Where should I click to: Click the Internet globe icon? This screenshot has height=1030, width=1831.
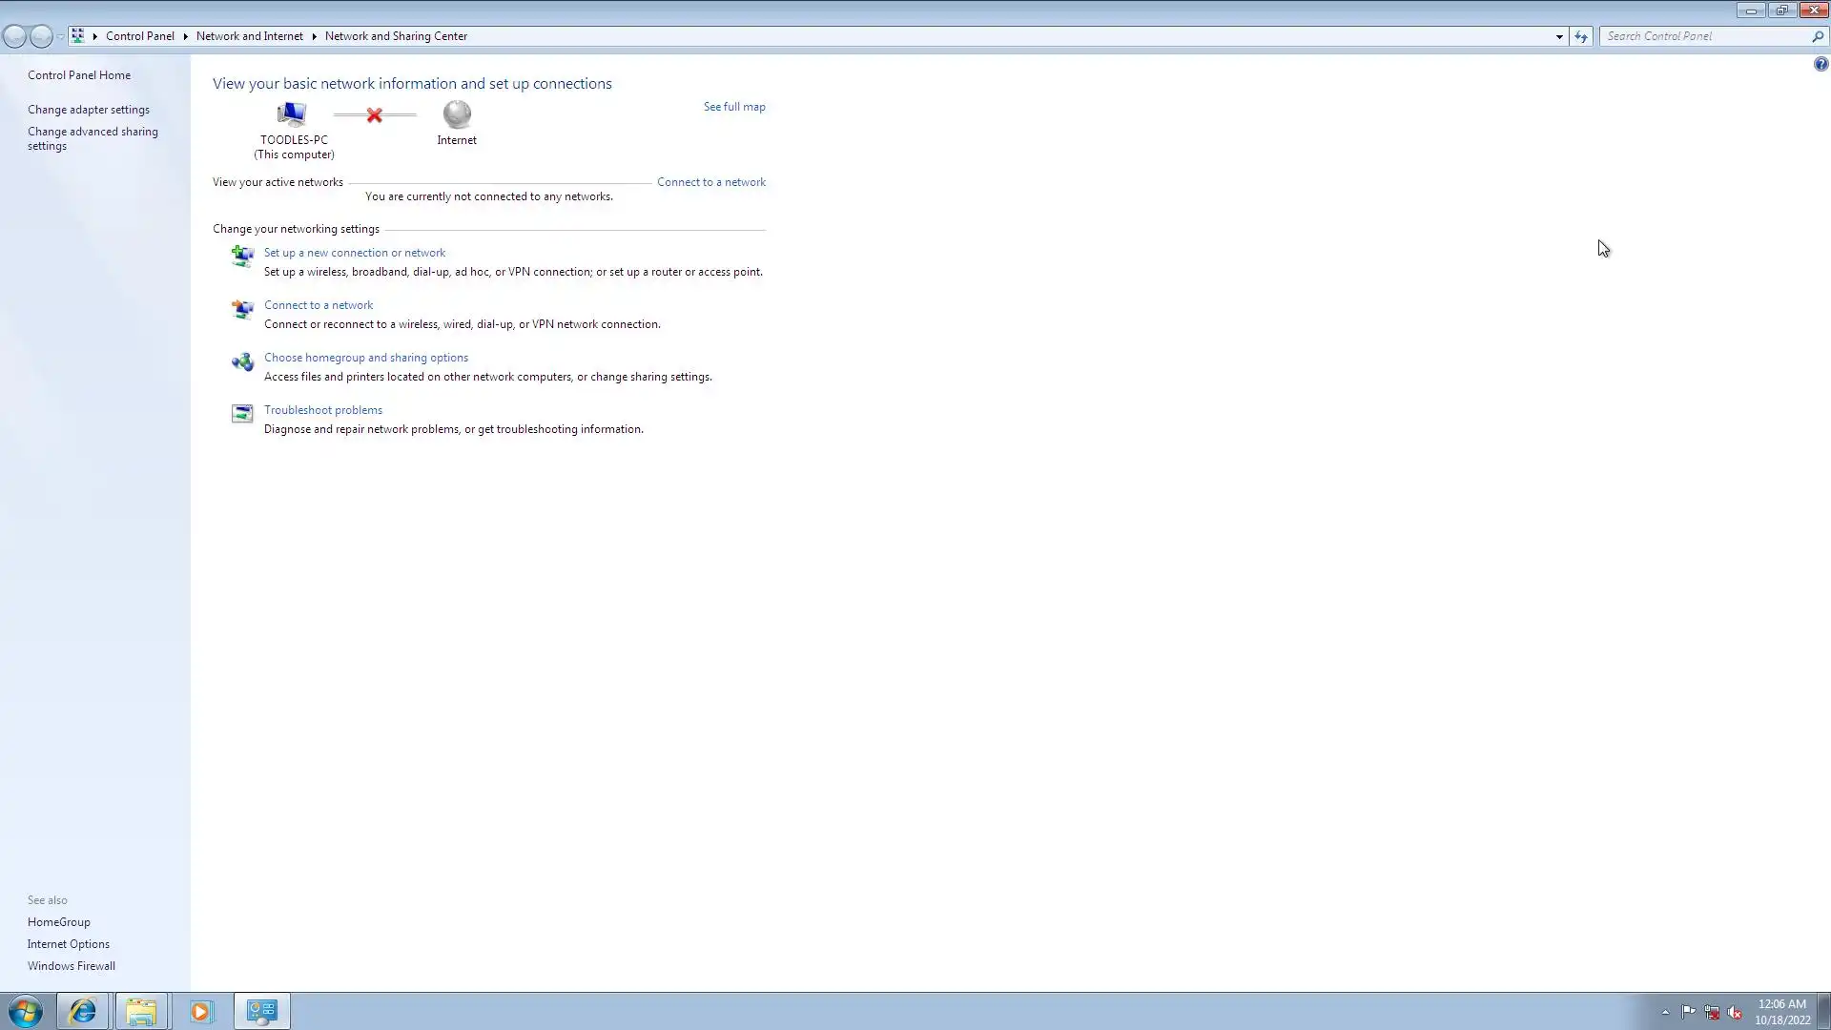(457, 114)
